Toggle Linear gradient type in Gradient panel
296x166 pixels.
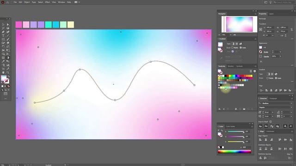tap(233, 44)
